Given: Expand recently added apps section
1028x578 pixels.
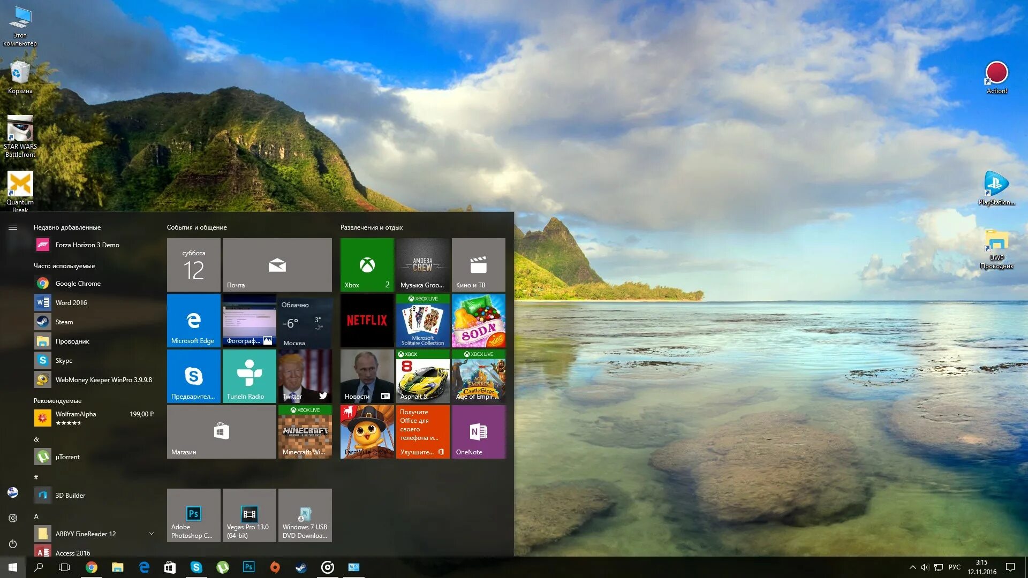Looking at the screenshot, I should [67, 226].
